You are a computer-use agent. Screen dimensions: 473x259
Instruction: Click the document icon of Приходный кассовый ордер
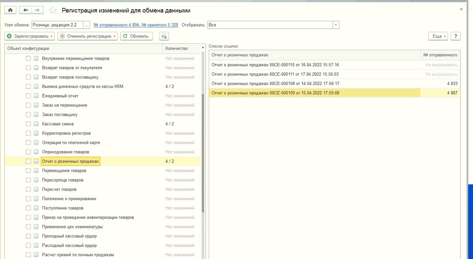pos(36,236)
